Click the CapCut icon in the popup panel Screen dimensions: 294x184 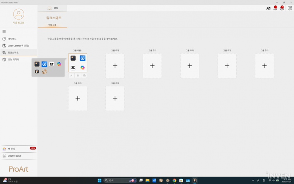click(51, 64)
